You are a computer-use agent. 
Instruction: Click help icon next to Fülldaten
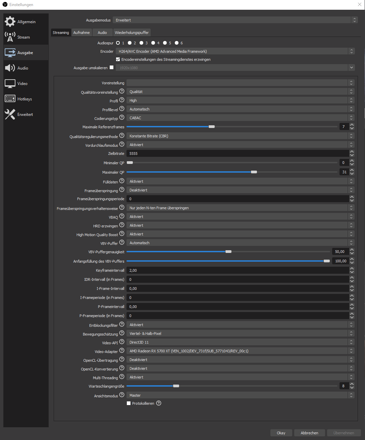tap(122, 181)
